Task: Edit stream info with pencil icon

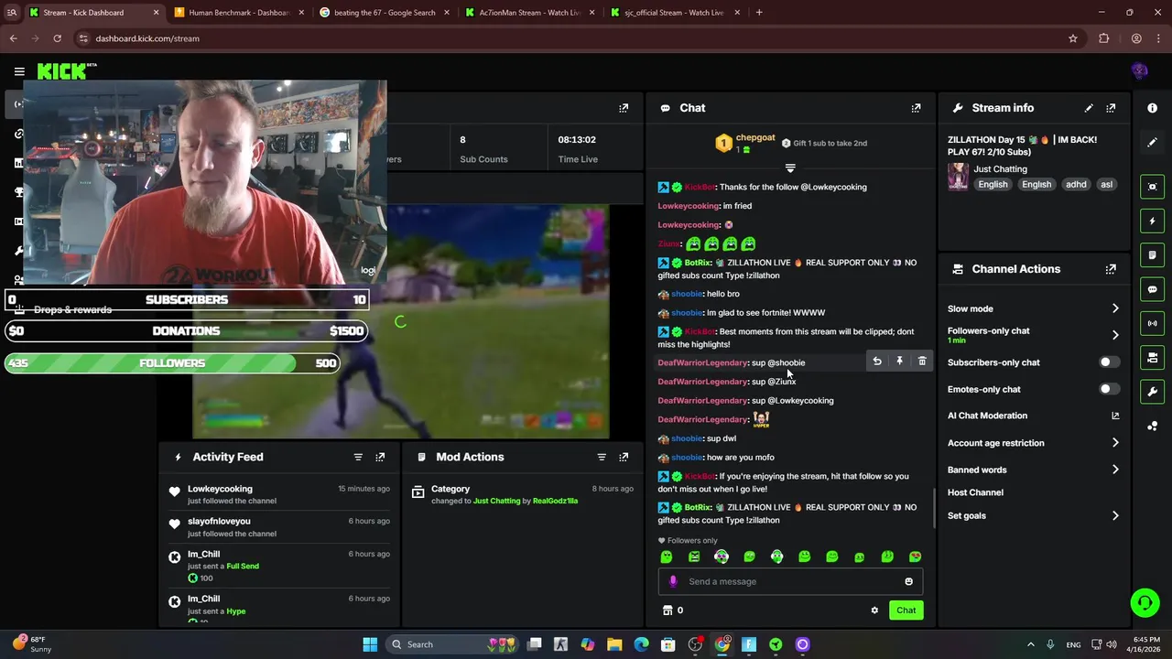Action: (1089, 108)
